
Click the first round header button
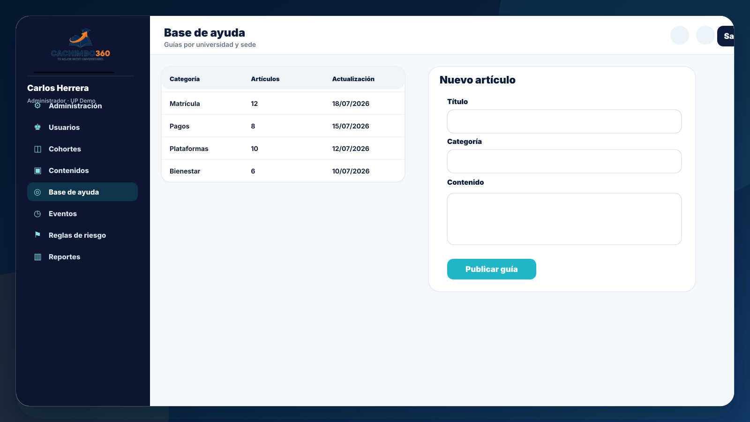point(680,35)
